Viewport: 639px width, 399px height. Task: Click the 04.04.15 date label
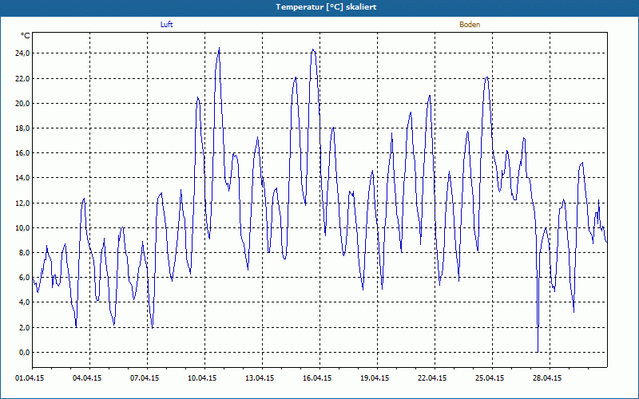pos(87,378)
